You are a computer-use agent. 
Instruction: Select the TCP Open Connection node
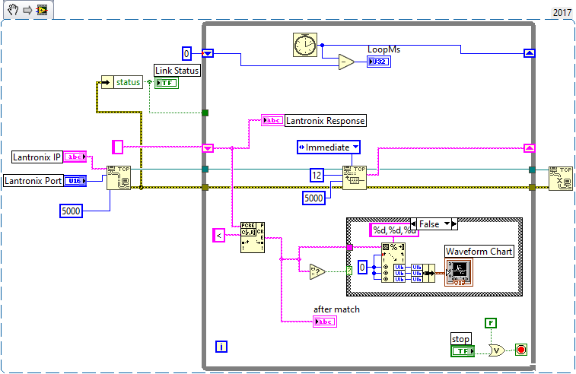tap(119, 176)
